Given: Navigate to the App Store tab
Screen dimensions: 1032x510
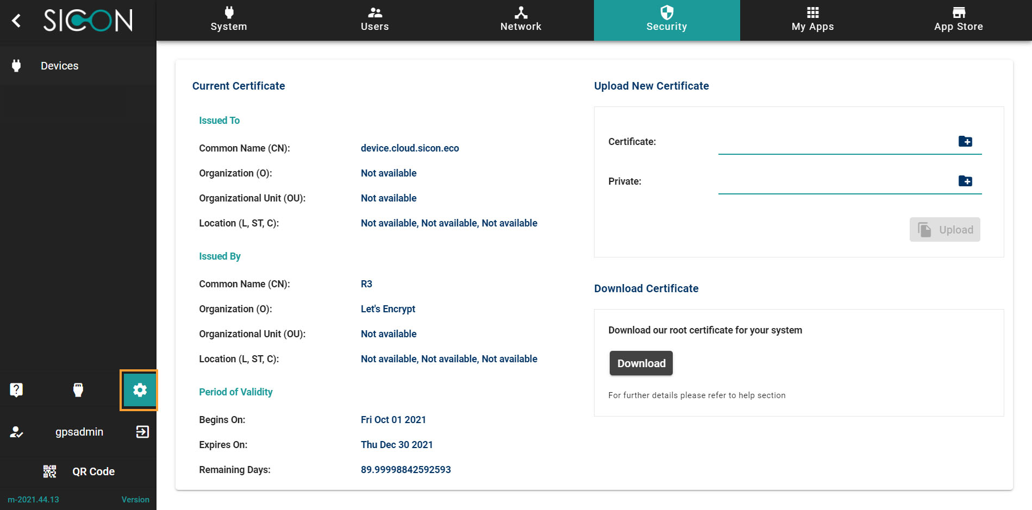Looking at the screenshot, I should point(958,21).
